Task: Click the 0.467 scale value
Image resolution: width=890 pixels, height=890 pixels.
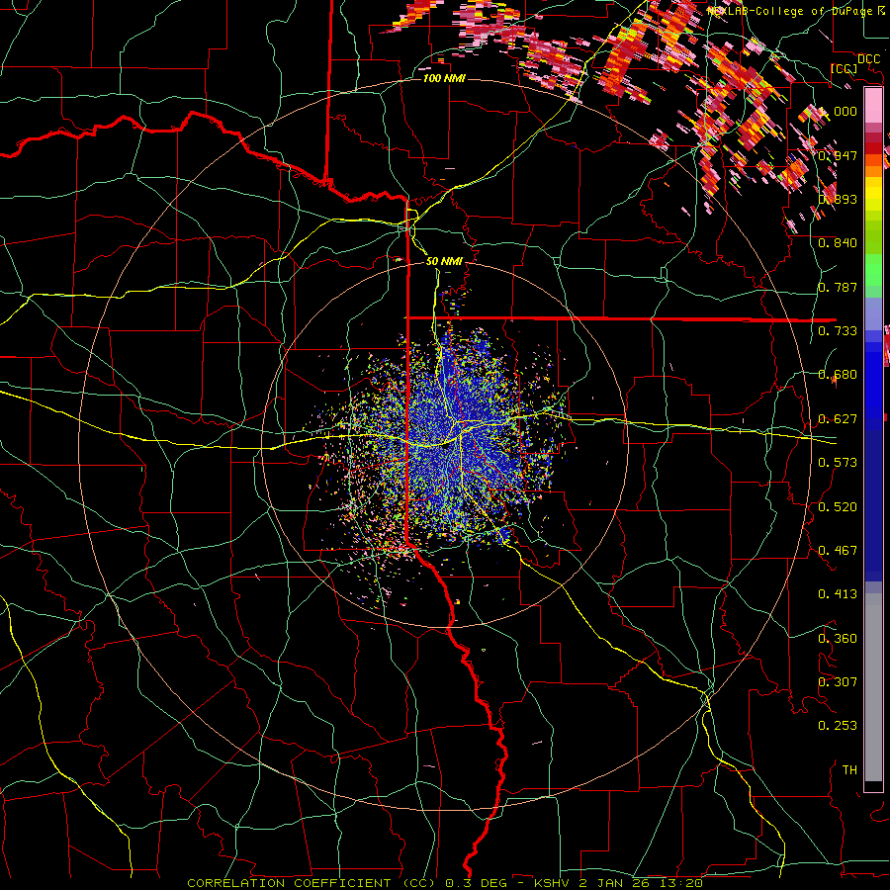Action: [838, 551]
